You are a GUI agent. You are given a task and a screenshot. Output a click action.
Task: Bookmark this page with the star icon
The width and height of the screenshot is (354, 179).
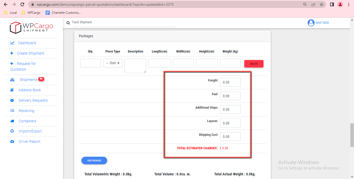click(x=322, y=4)
